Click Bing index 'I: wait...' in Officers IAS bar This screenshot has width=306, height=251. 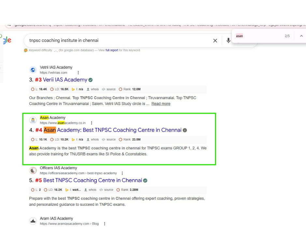(x=73, y=190)
